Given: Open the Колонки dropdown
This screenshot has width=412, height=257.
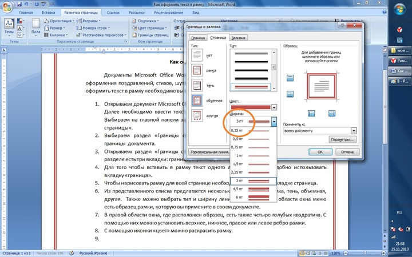Looking at the screenshot, I should 56,35.
